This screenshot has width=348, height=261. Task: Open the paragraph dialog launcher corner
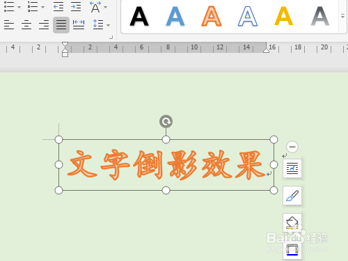[111, 38]
